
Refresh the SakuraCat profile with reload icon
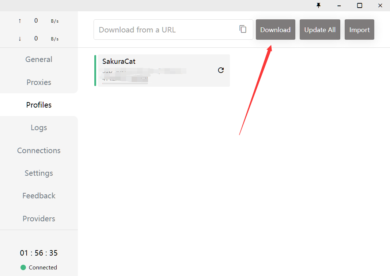[221, 70]
